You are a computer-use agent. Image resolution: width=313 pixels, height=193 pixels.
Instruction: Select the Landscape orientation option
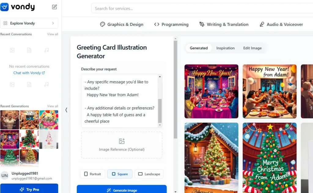[149, 174]
